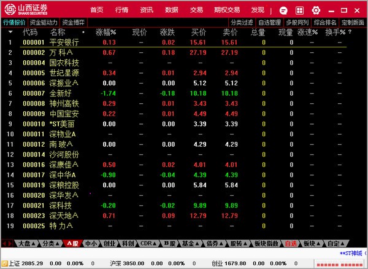Click the 自选管理 button

click(x=269, y=22)
